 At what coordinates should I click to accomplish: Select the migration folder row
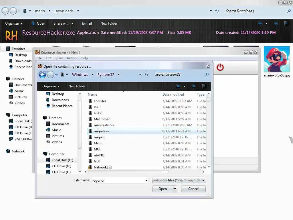click(x=146, y=131)
